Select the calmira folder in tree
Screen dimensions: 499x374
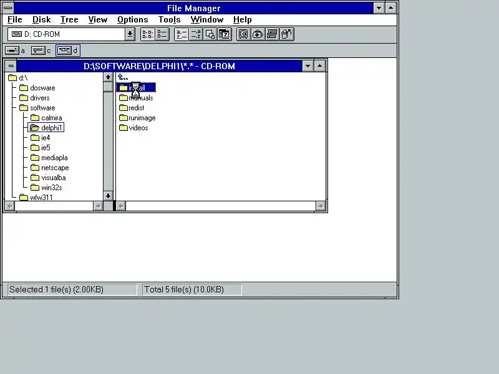(46, 118)
